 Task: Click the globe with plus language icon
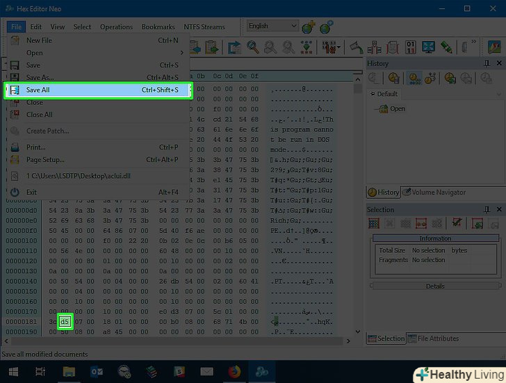pos(308,27)
